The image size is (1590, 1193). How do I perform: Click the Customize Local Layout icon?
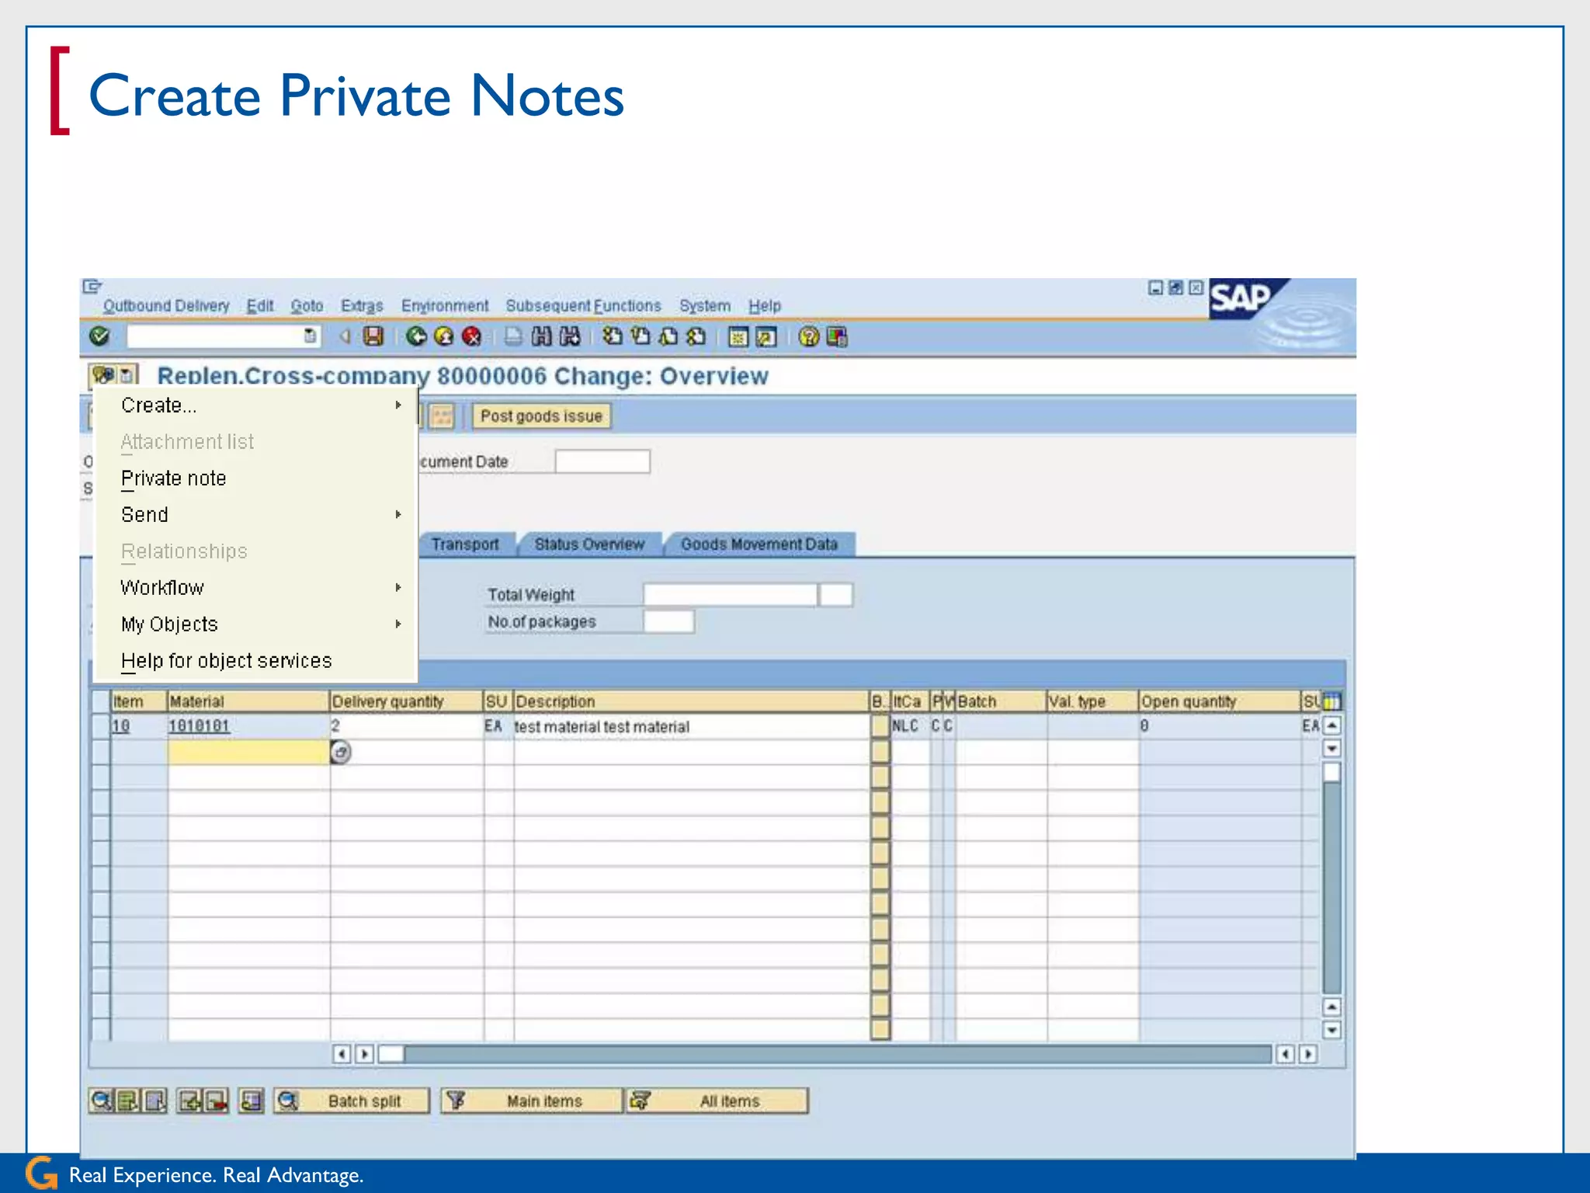[x=837, y=337]
